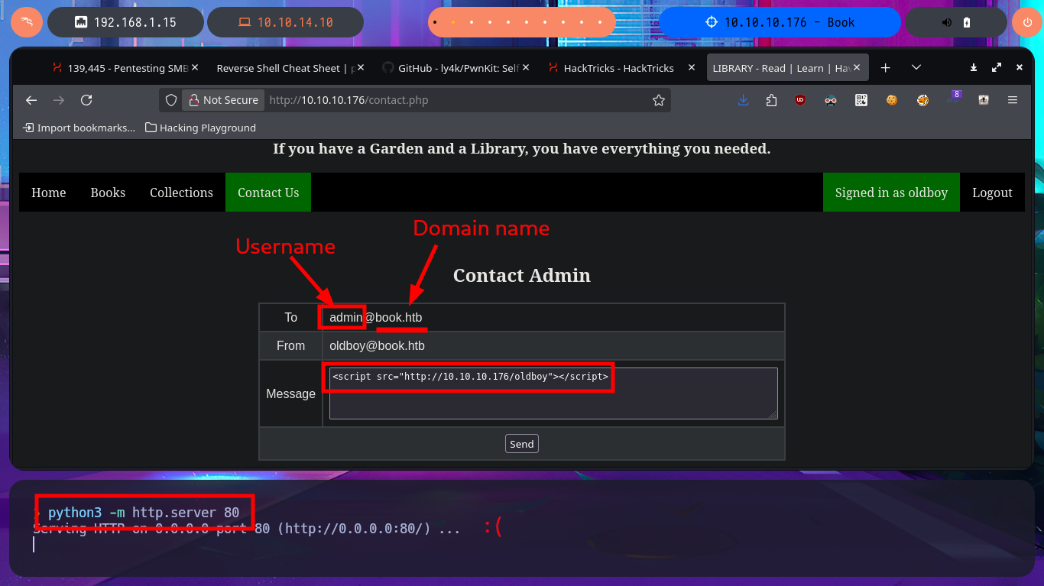This screenshot has height=586, width=1044.
Task: Open the Hacking Playground bookmarks folder
Action: [200, 128]
